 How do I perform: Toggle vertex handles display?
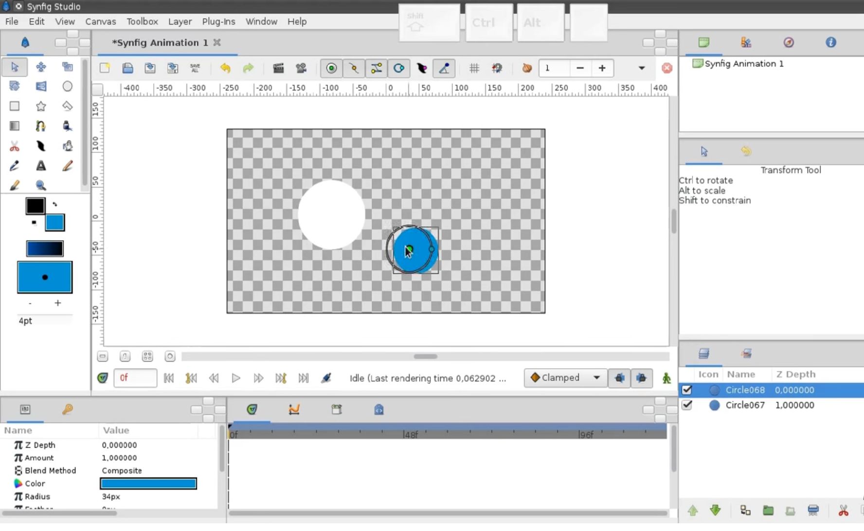[x=354, y=68]
